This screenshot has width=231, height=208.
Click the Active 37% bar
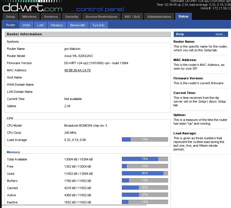(145, 195)
